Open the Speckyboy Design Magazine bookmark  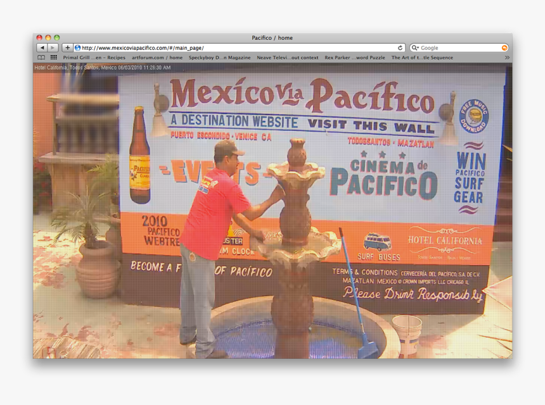coord(220,58)
